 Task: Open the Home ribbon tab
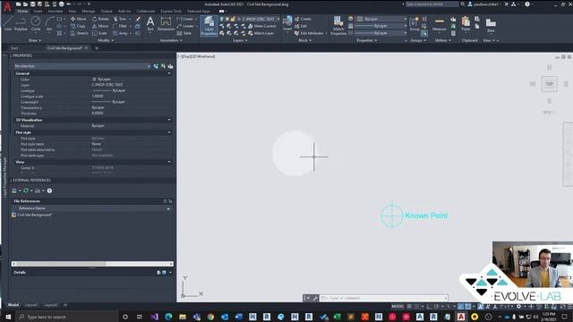[22, 12]
